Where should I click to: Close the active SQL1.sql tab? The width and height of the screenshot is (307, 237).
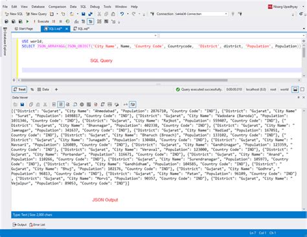pos(67,28)
